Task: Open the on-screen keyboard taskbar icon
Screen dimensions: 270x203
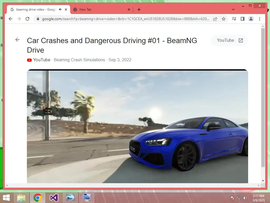Action: (x=86, y=198)
